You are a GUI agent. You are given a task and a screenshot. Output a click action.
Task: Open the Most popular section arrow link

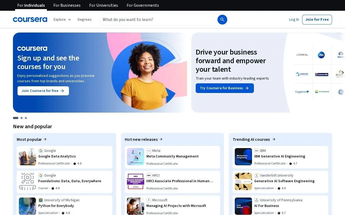pyautogui.click(x=32, y=139)
